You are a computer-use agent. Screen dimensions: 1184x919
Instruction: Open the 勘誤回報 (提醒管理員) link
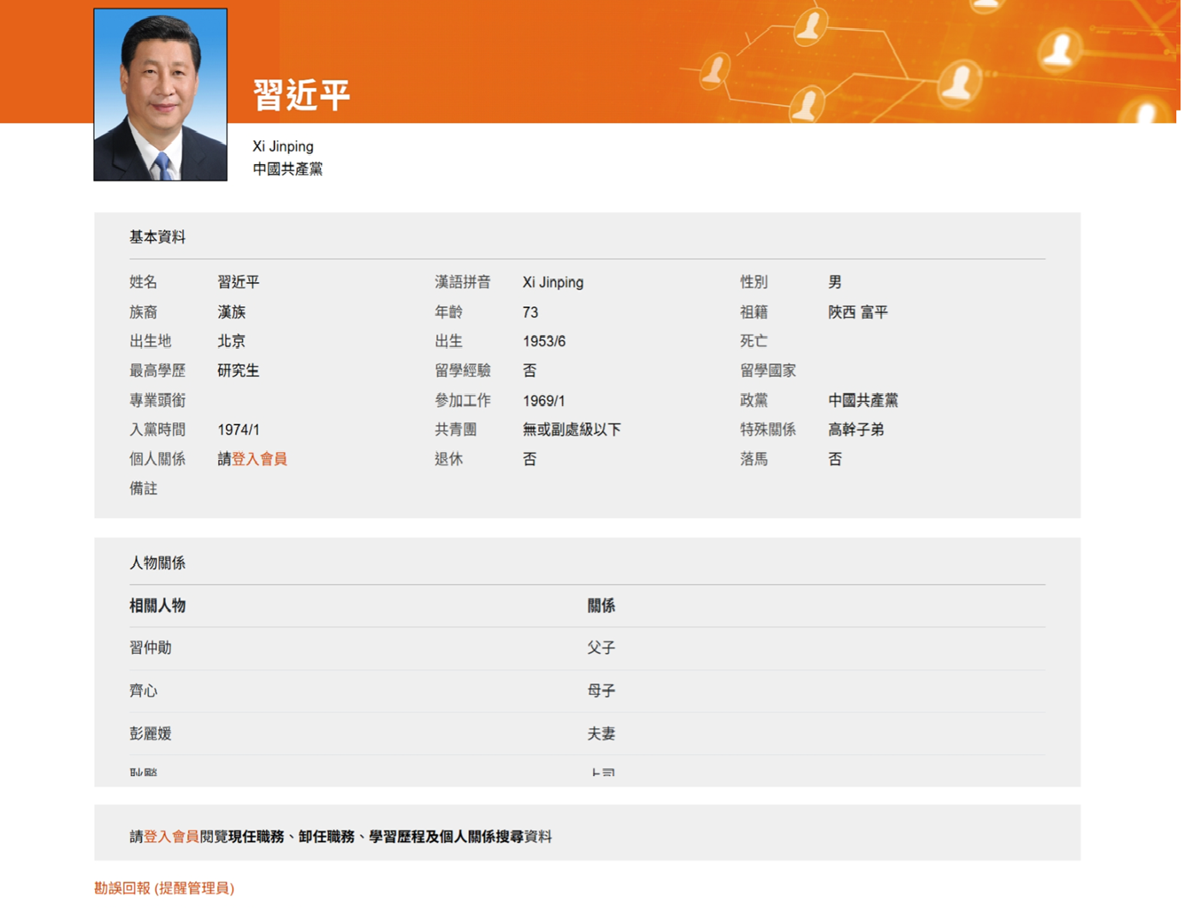pos(164,887)
